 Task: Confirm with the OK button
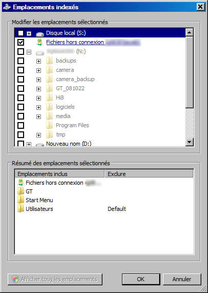click(x=141, y=279)
